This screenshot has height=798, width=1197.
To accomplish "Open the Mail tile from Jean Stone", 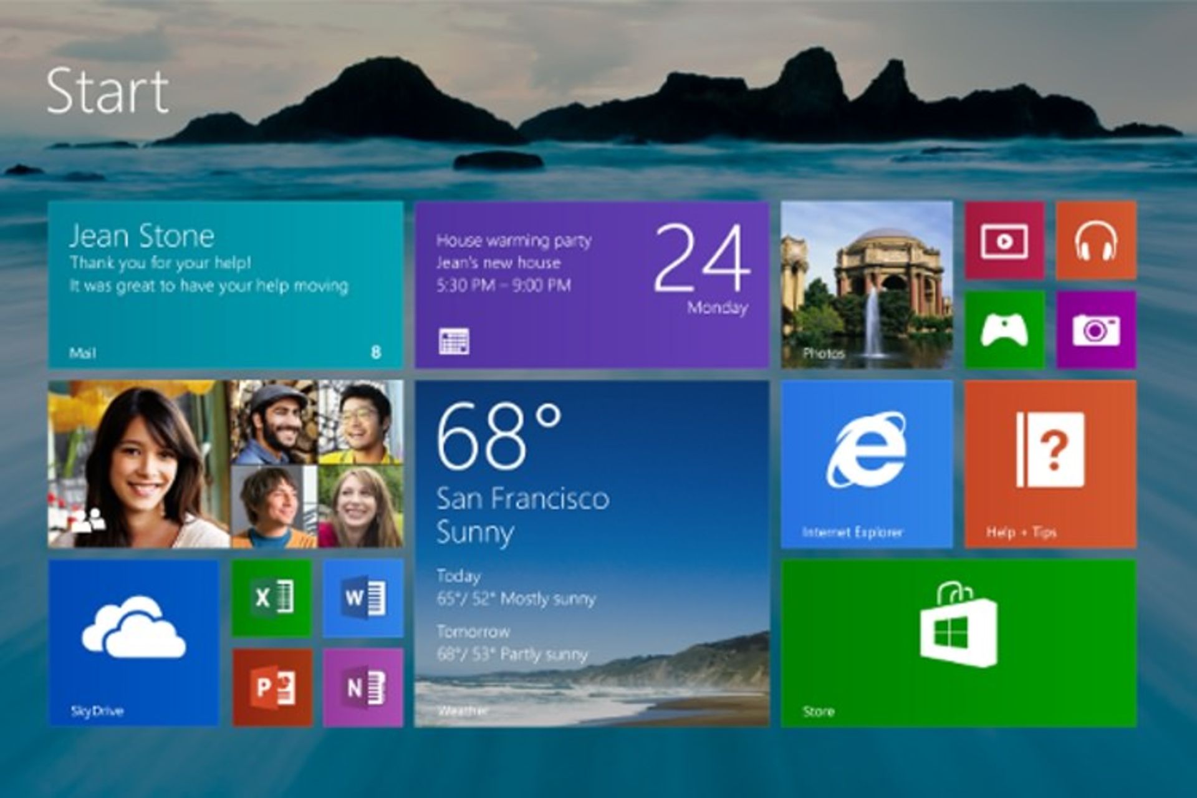I will [226, 284].
